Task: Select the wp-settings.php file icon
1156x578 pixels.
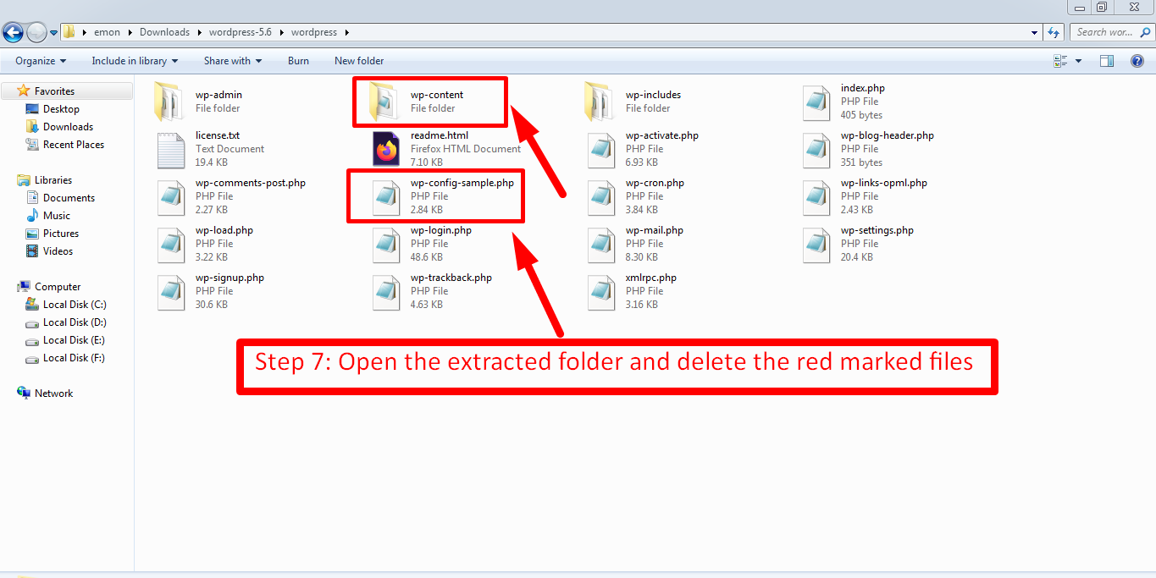Action: click(817, 245)
